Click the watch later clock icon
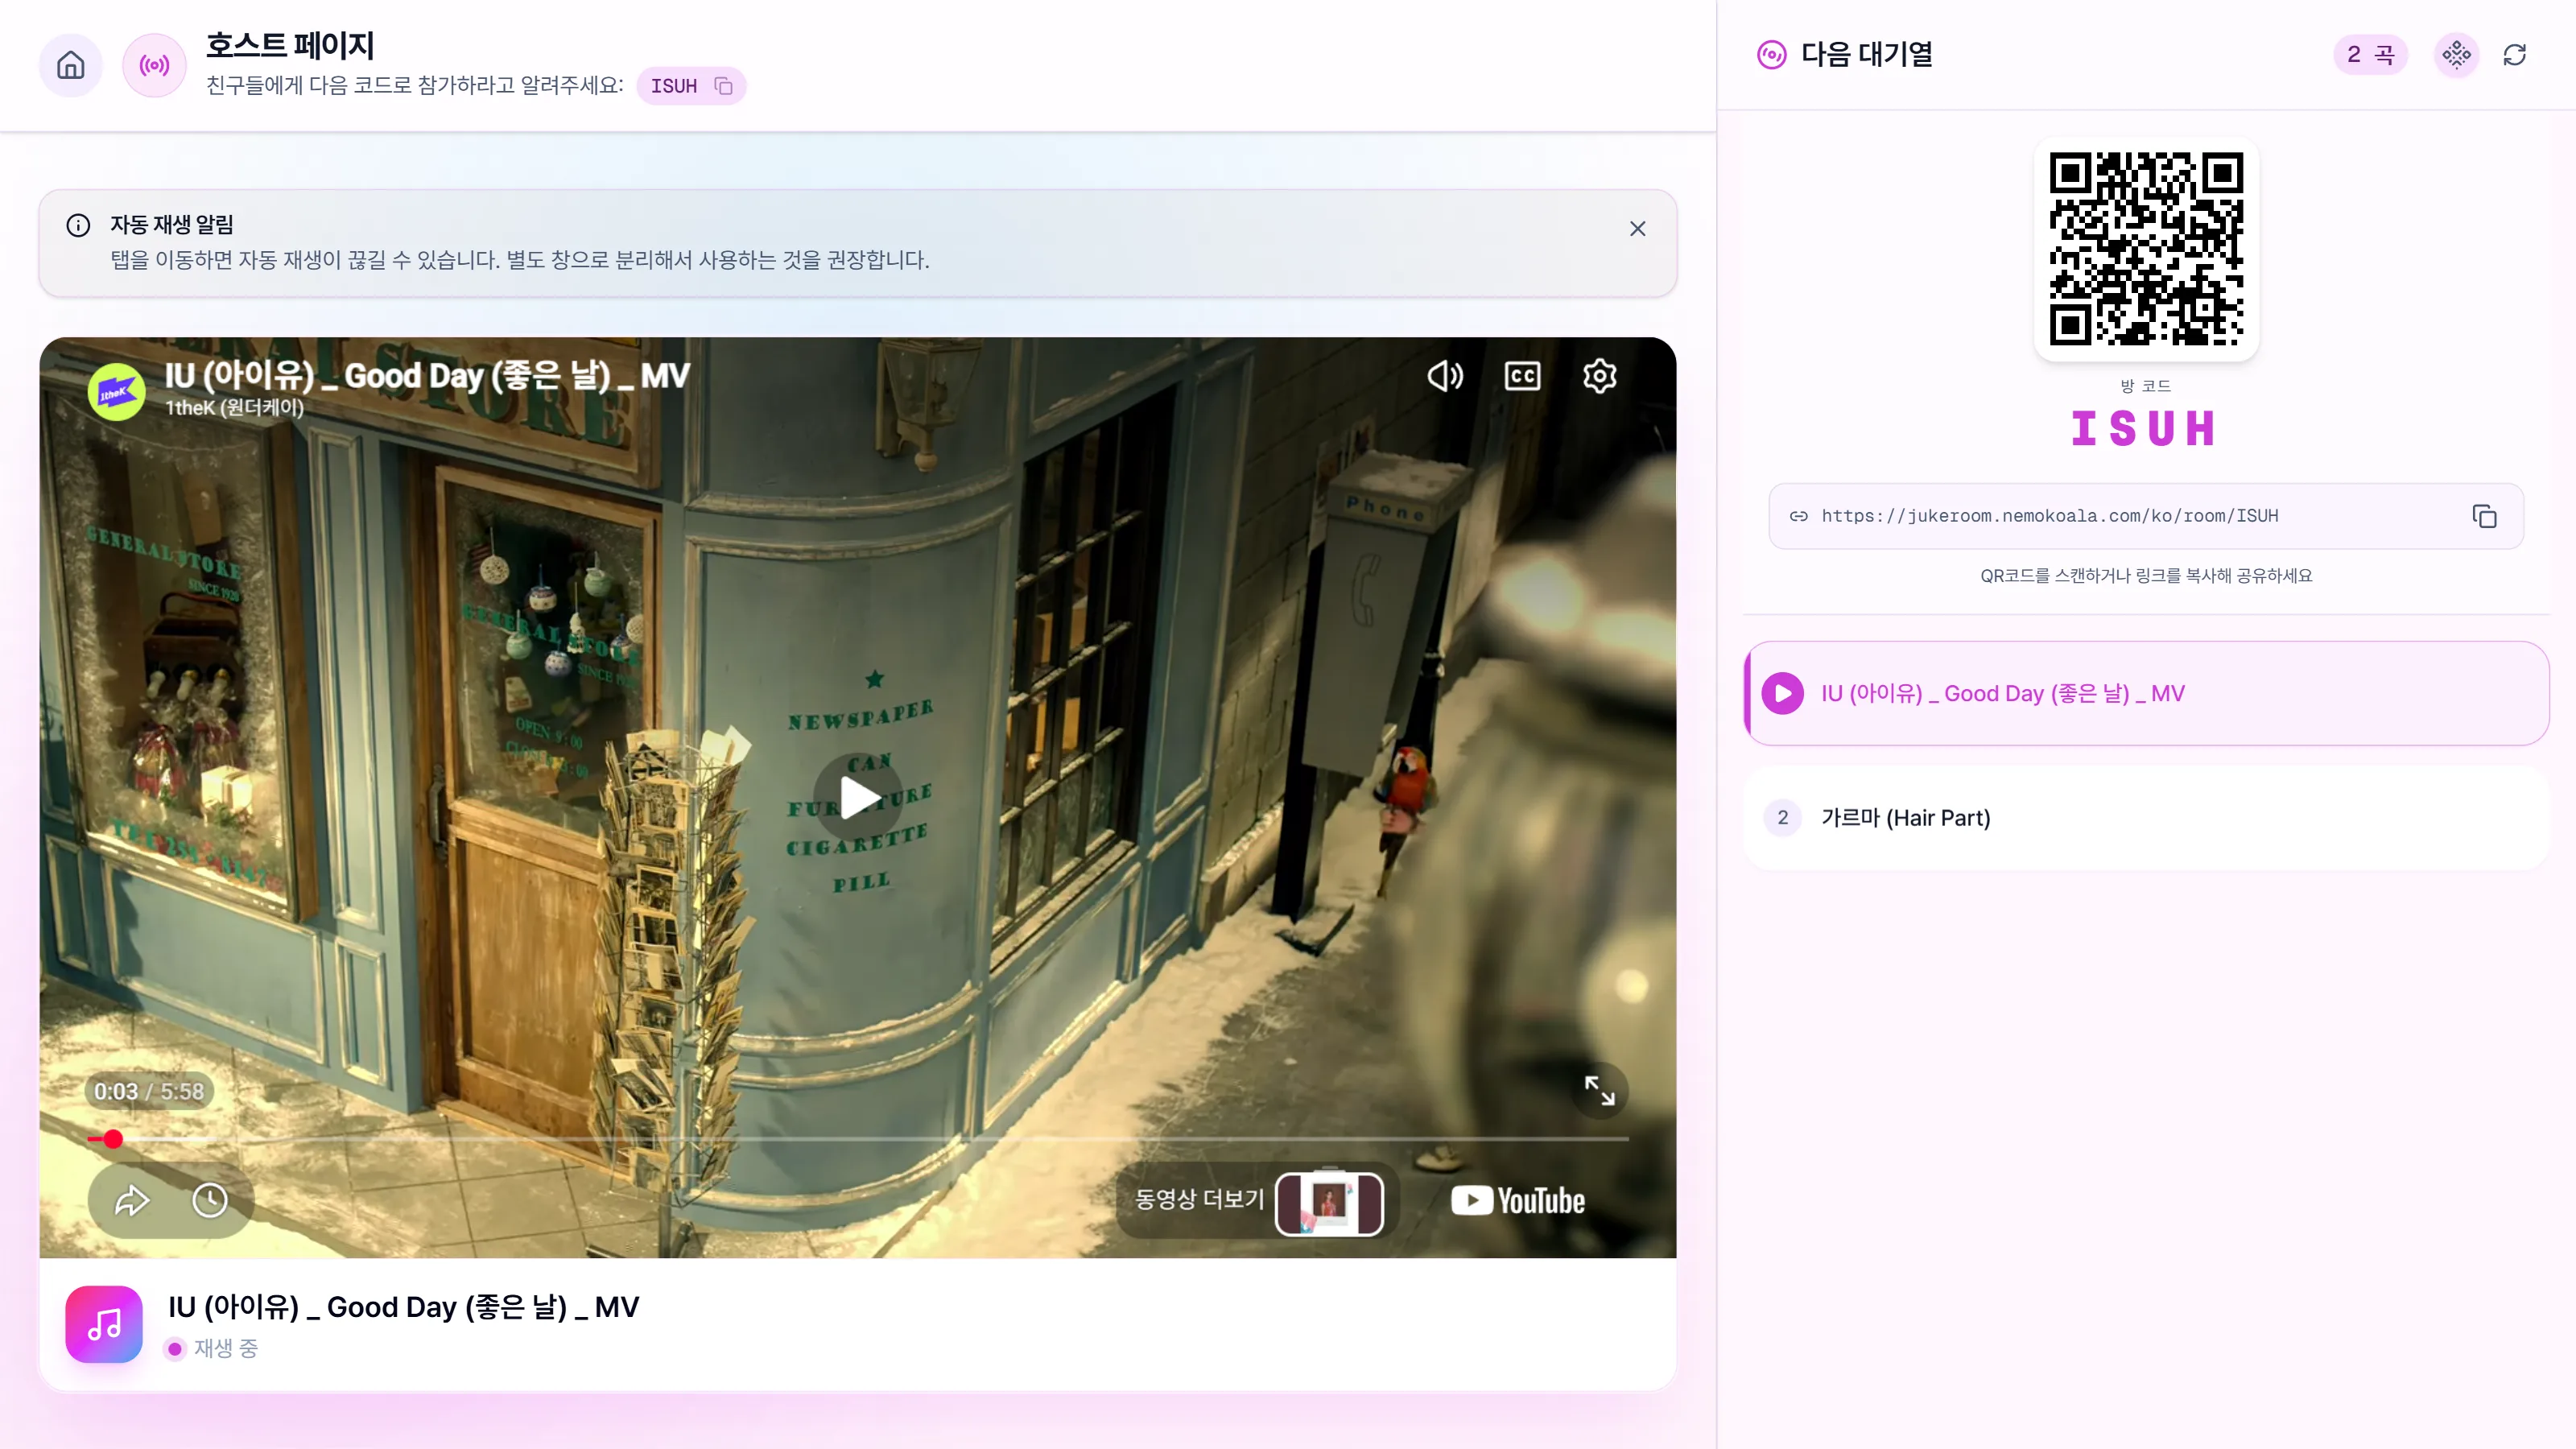2576x1449 pixels. point(210,1200)
